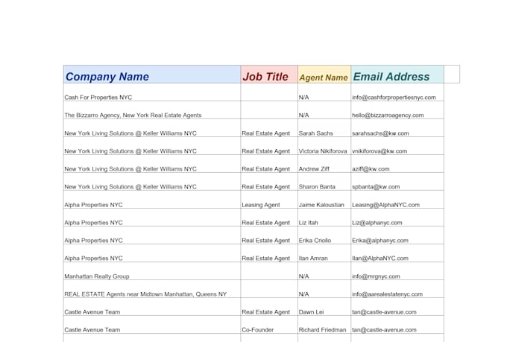The height and width of the screenshot is (342, 507).
Task: Select Real Estate Agent cell beside Sarah Sachs
Action: (x=269, y=128)
